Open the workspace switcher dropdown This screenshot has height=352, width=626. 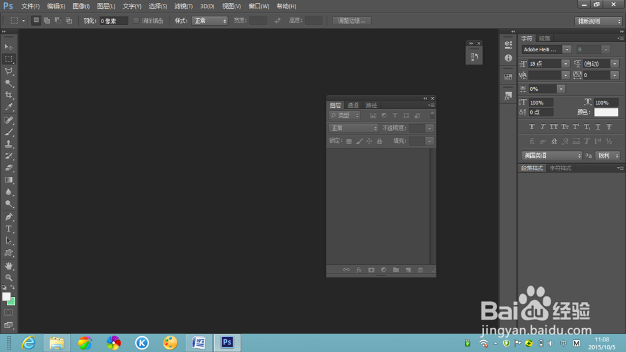click(599, 21)
